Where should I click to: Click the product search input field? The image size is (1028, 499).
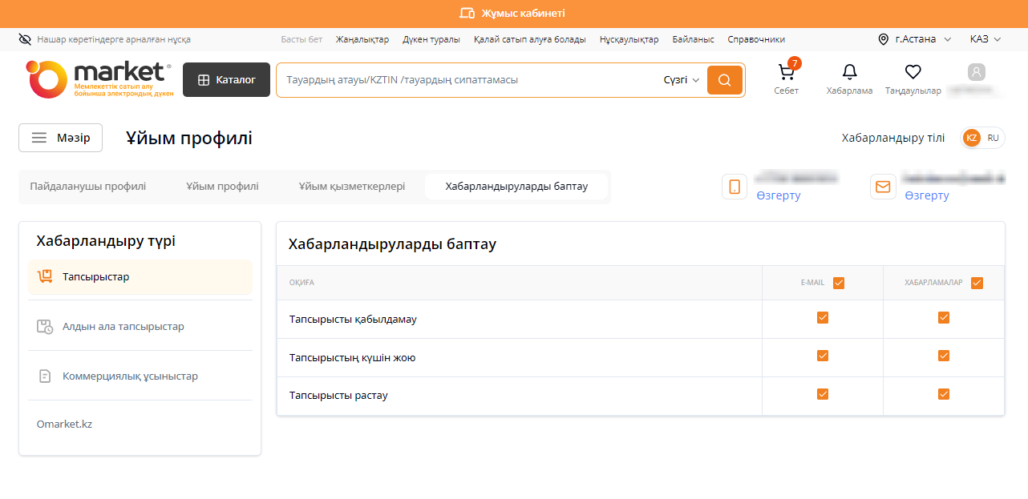tap(465, 80)
